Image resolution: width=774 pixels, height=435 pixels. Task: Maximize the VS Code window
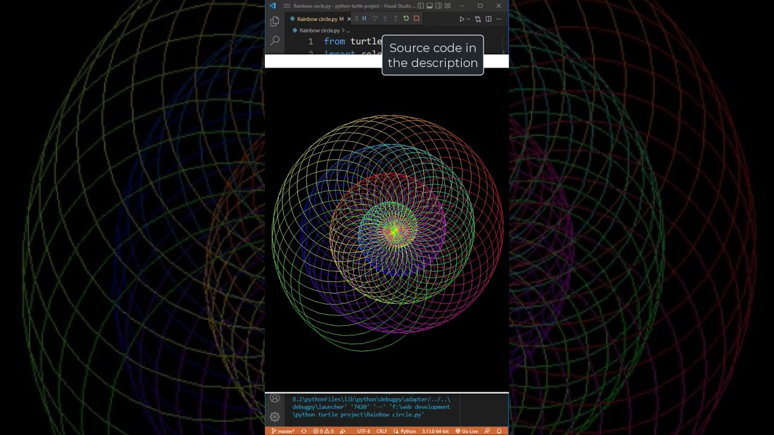point(480,6)
